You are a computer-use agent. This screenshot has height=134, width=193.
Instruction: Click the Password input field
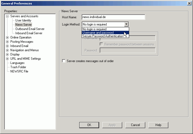coord(128,50)
